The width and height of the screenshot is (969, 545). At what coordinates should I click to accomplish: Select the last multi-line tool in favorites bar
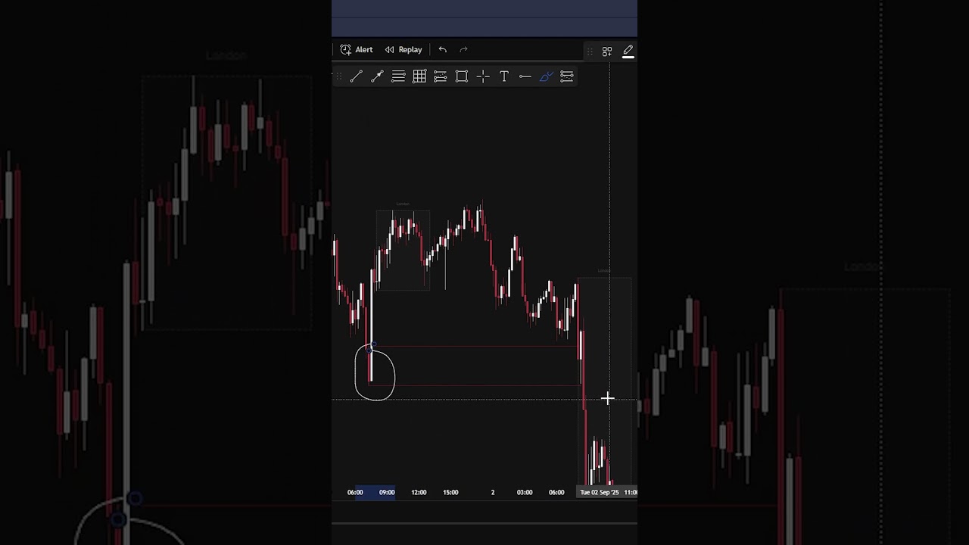567,76
